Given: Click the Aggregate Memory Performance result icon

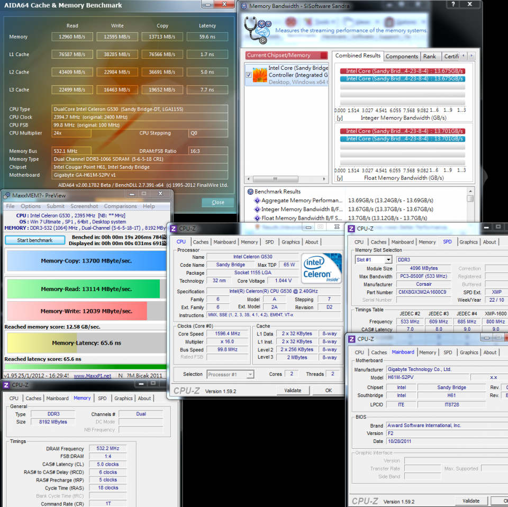Looking at the screenshot, I should [x=257, y=200].
